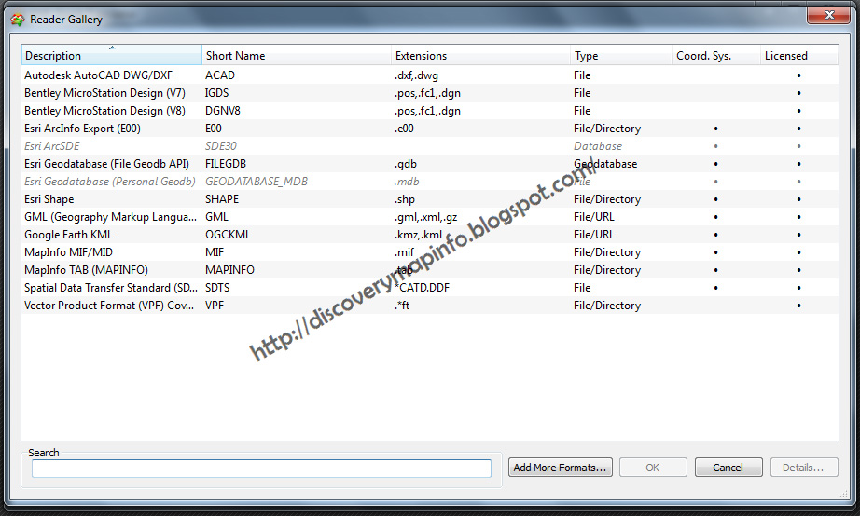
Task: Click the FILEGDB short name cell
Action: [x=226, y=164]
